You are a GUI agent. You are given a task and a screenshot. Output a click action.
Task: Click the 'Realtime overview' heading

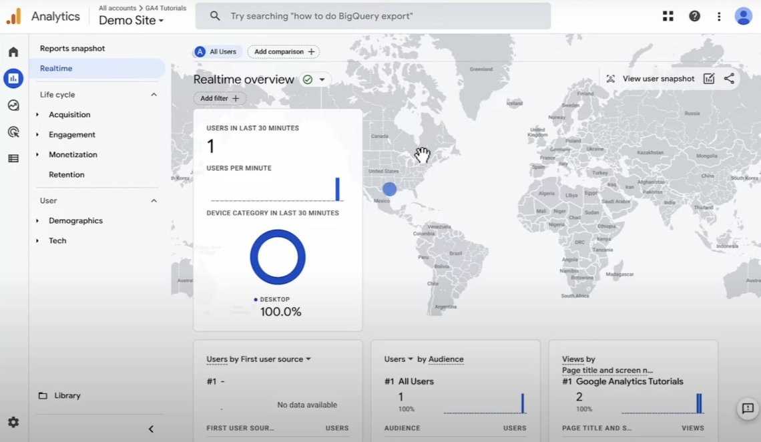pyautogui.click(x=244, y=79)
